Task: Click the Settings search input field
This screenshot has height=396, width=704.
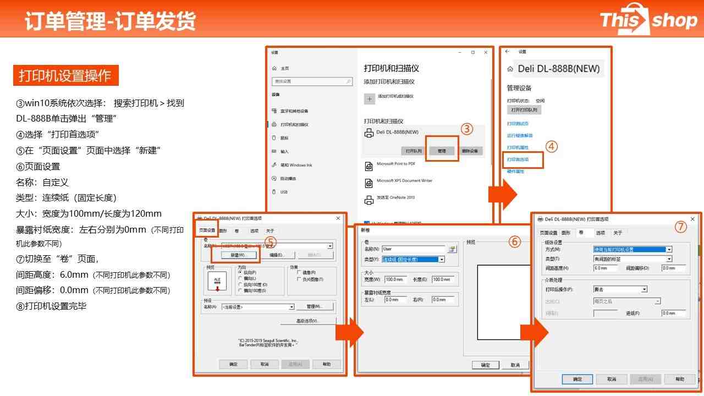Action: (x=312, y=81)
